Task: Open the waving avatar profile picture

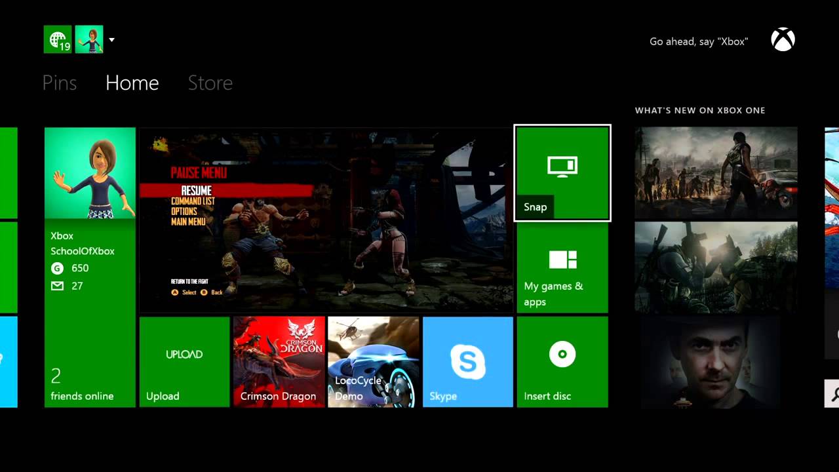Action: point(90,173)
